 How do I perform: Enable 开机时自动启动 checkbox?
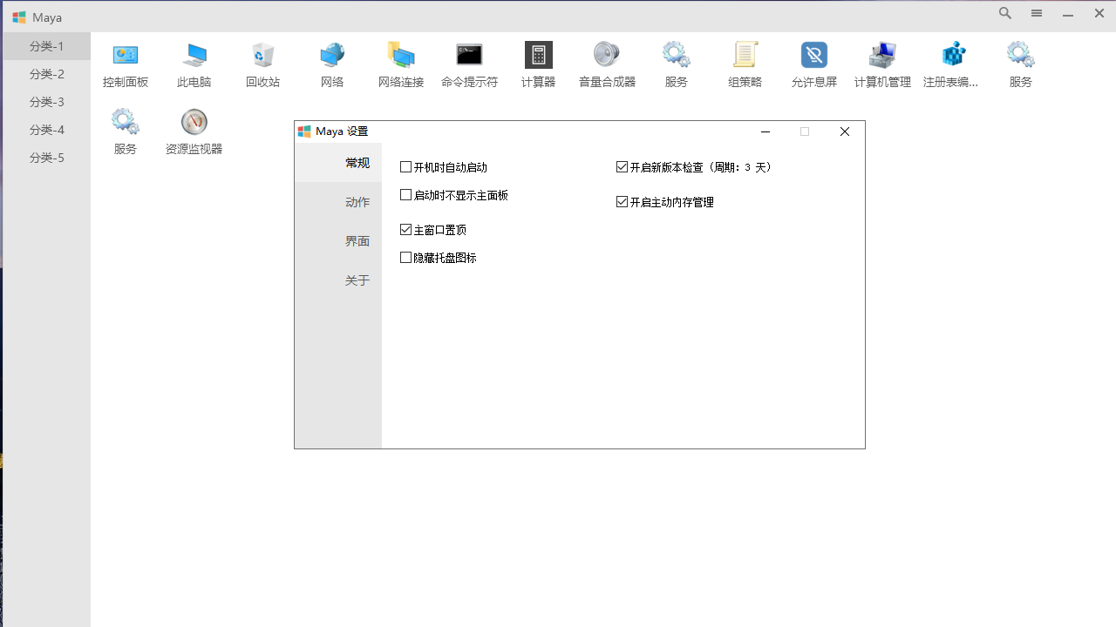[405, 166]
